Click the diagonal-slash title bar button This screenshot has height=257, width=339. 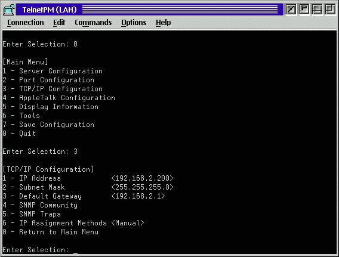point(291,10)
